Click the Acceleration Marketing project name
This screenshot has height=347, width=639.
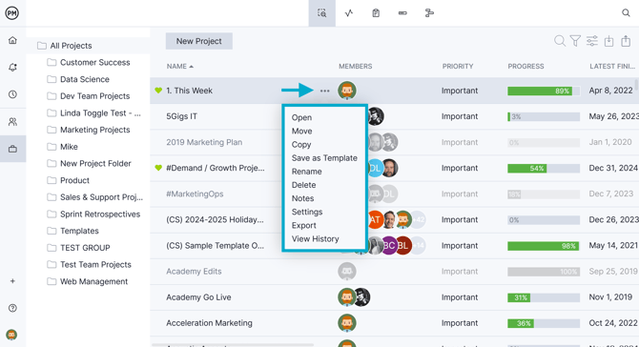coord(209,323)
